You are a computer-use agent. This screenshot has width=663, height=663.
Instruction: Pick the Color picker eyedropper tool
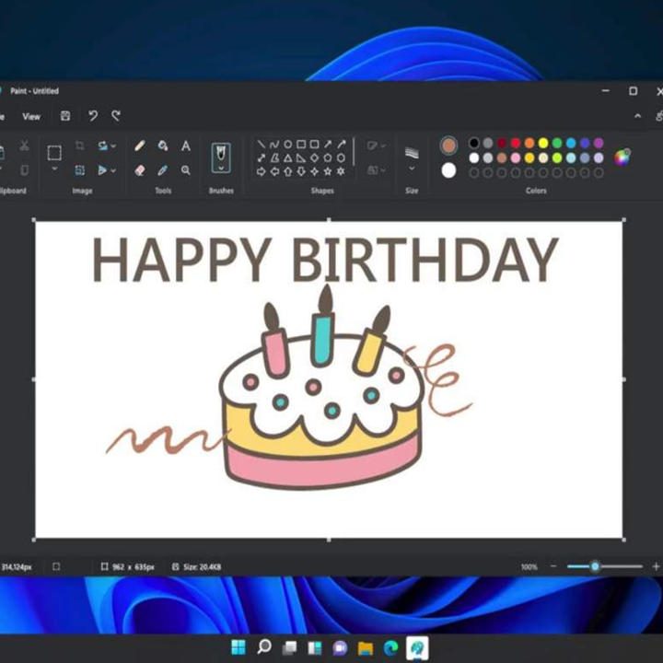pos(163,170)
